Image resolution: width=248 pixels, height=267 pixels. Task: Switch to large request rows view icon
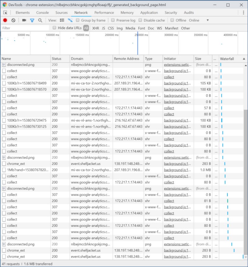click(x=62, y=20)
